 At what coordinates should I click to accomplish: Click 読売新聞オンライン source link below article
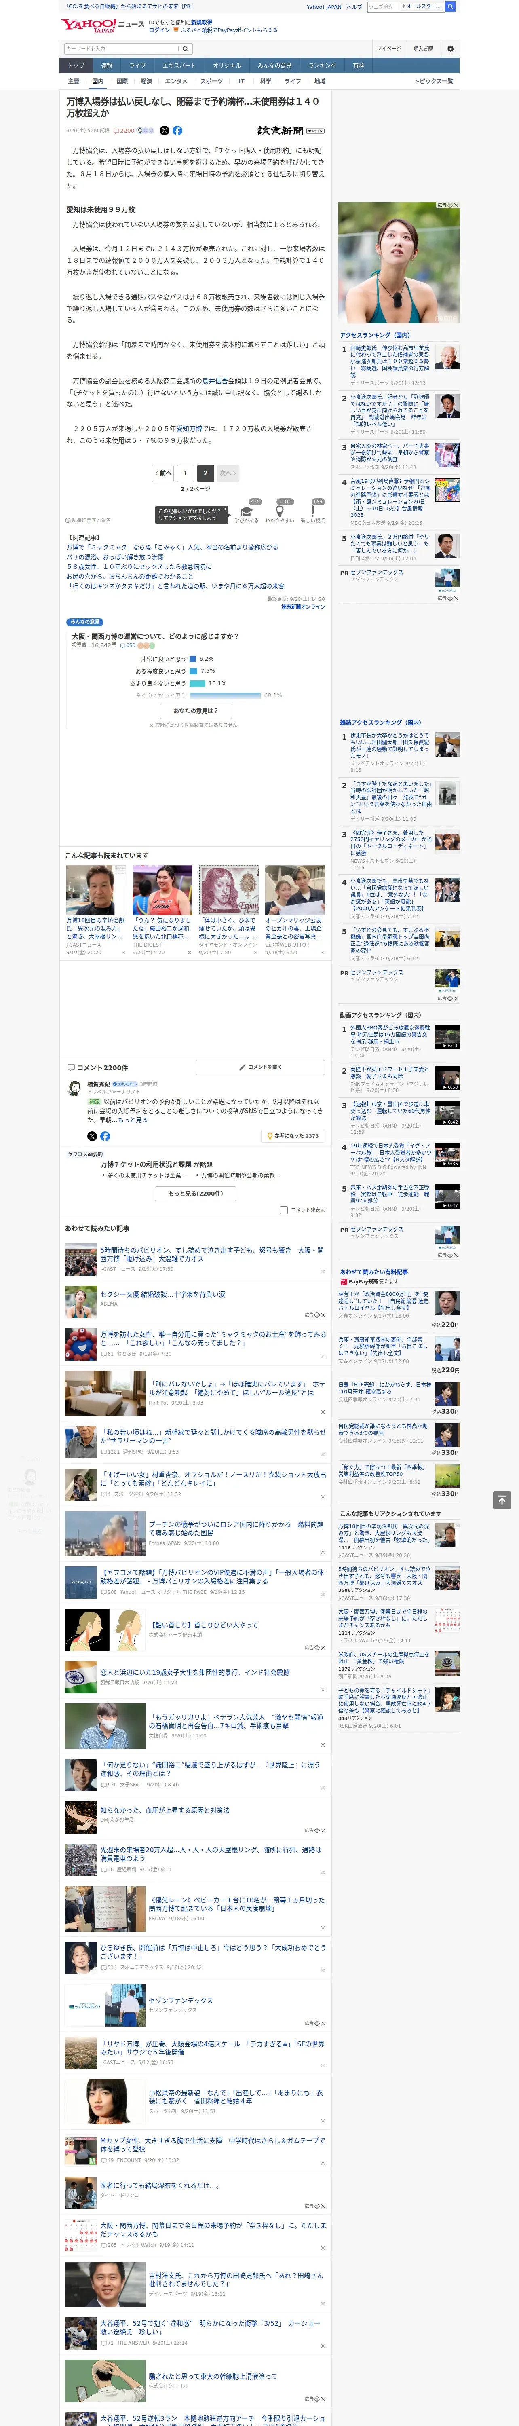(303, 606)
